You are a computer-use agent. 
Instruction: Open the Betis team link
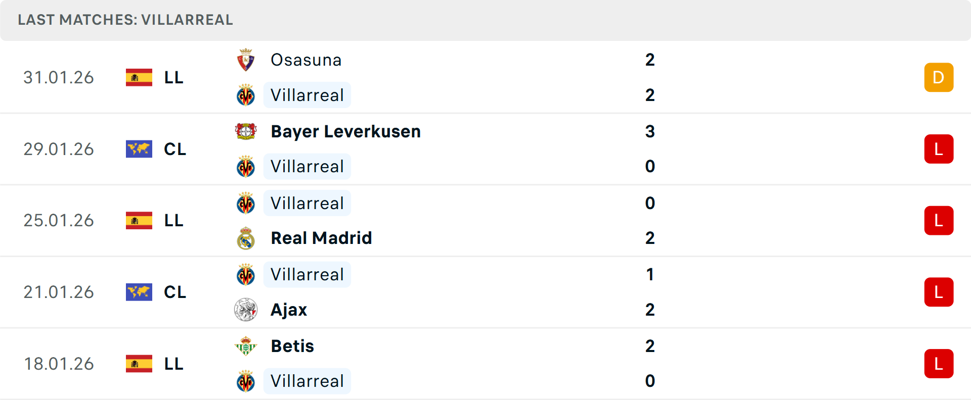pyautogui.click(x=292, y=346)
